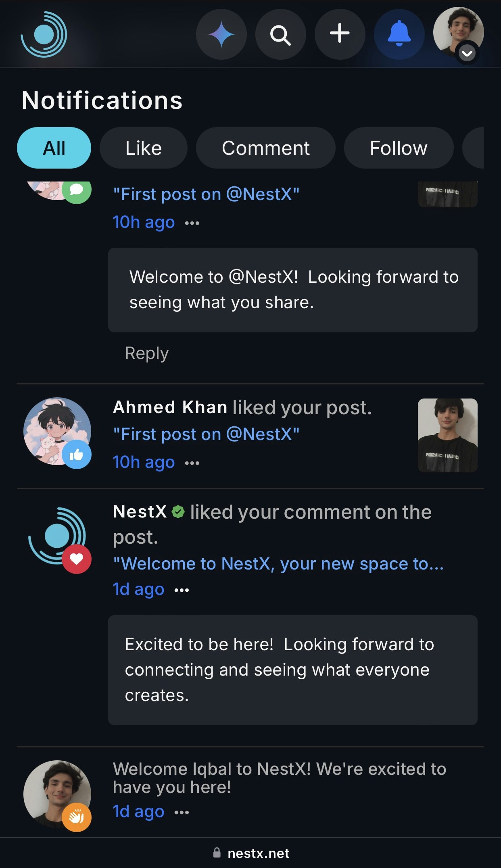The image size is (501, 868).
Task: Select the All notifications filter
Action: [54, 148]
